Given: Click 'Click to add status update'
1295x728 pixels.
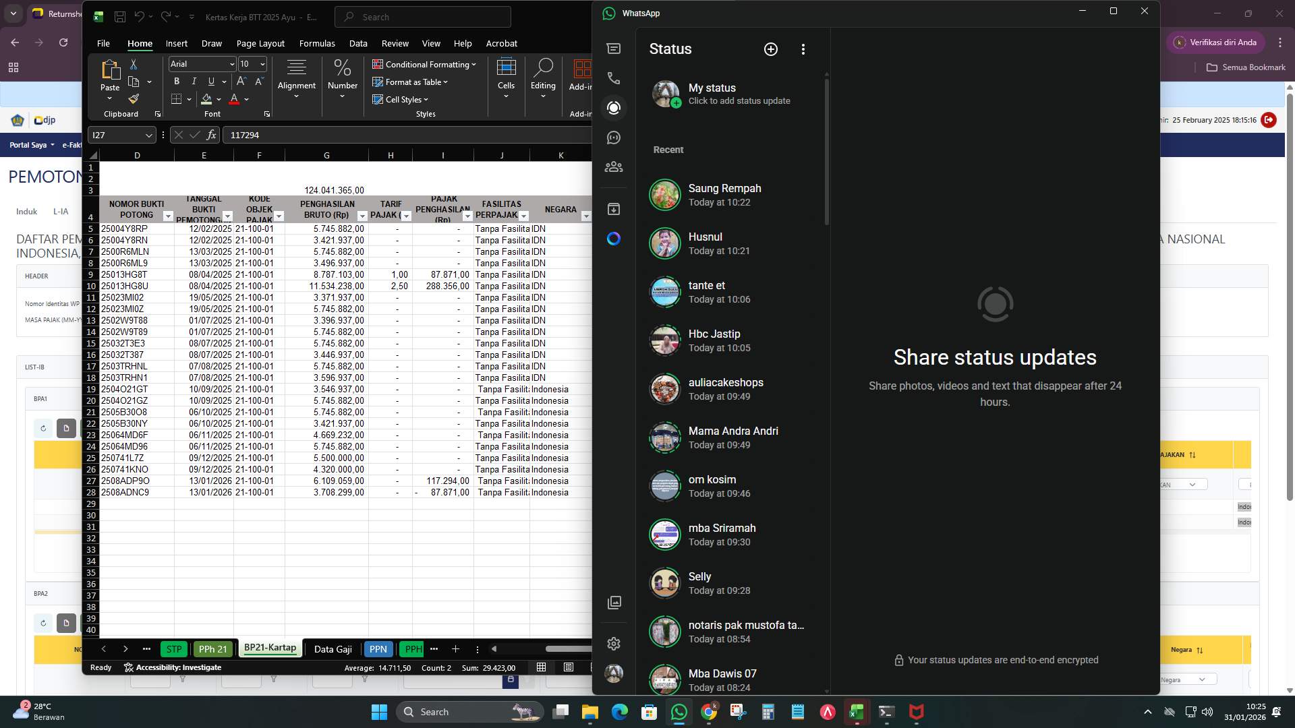Looking at the screenshot, I should click(x=739, y=101).
